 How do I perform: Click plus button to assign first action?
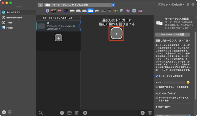point(116,34)
